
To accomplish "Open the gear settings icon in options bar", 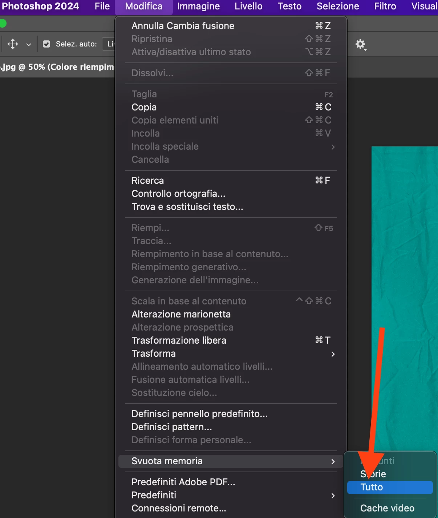I will click(360, 44).
